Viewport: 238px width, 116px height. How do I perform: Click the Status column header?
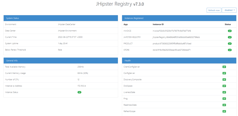(x=228, y=24)
